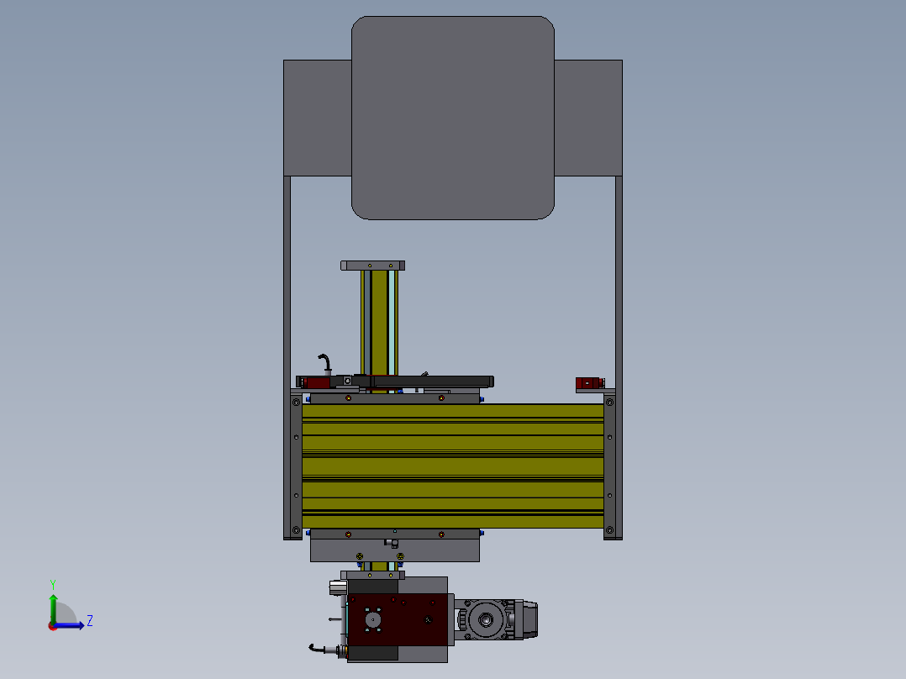Click the blue Z axis arrow on the triad
The width and height of the screenshot is (906, 679).
(x=76, y=624)
